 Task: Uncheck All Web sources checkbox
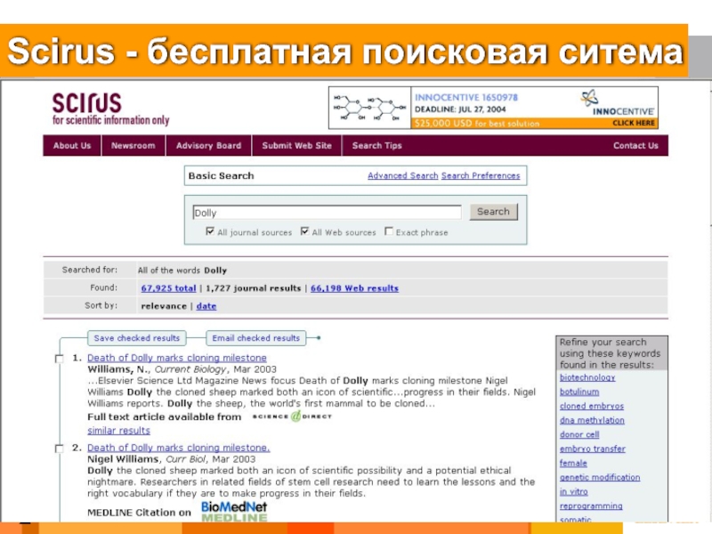tap(304, 231)
